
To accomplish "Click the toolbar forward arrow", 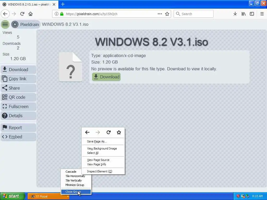I will [14, 14].
